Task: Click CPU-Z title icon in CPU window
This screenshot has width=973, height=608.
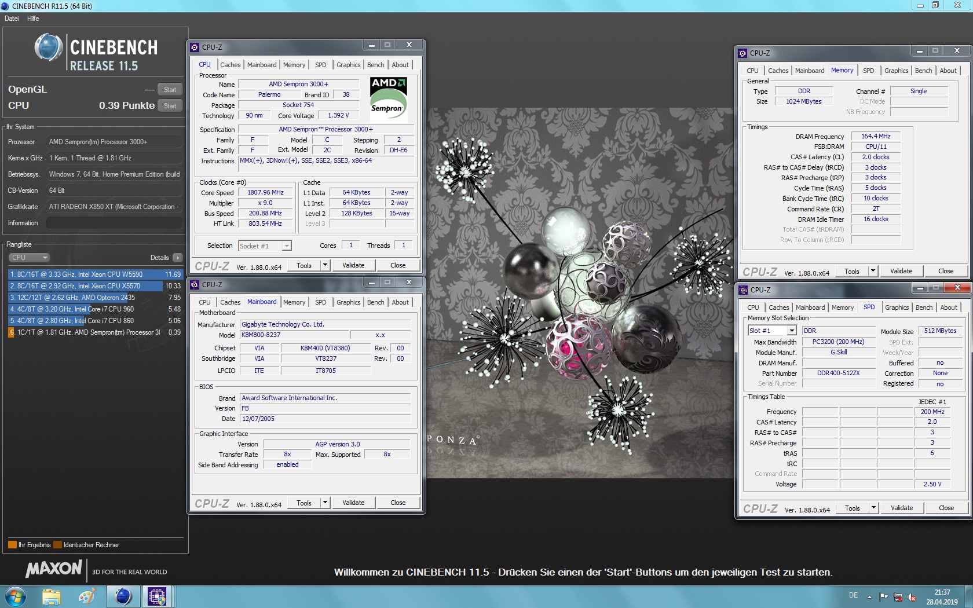Action: pos(195,47)
